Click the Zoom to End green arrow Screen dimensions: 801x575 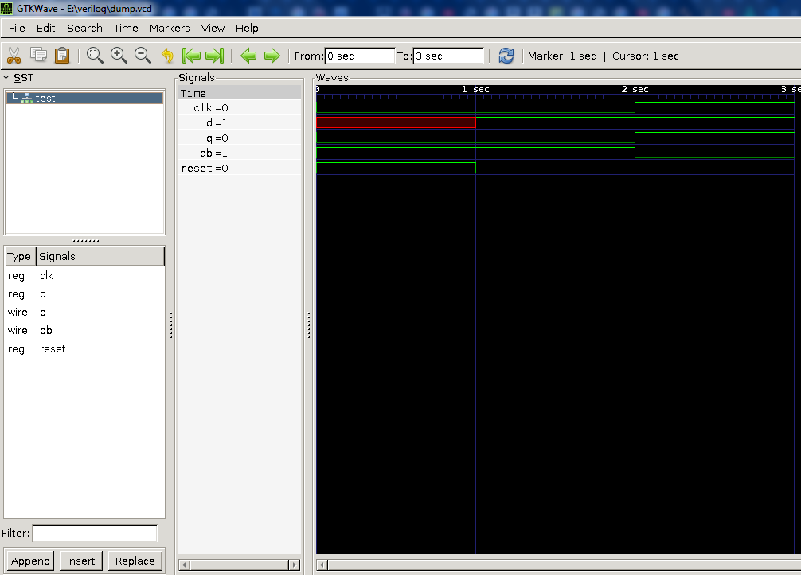pyautogui.click(x=215, y=56)
